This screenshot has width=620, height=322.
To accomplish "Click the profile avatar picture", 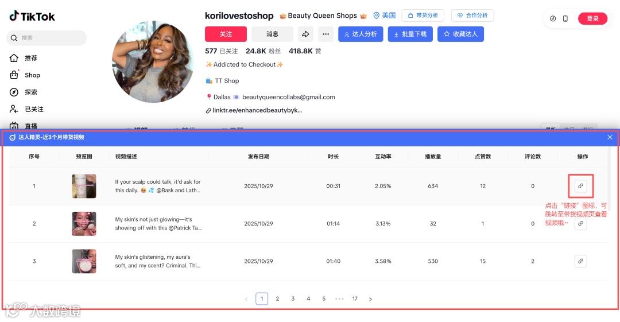I will pyautogui.click(x=153, y=62).
